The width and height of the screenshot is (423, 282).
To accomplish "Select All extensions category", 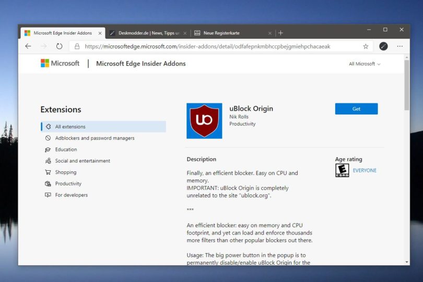I will pos(103,126).
